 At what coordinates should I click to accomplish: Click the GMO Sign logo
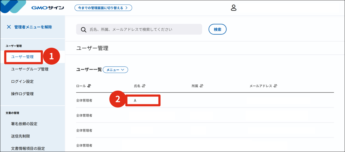[x=47, y=8]
